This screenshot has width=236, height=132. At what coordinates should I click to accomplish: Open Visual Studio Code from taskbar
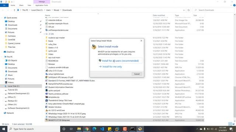(102, 129)
